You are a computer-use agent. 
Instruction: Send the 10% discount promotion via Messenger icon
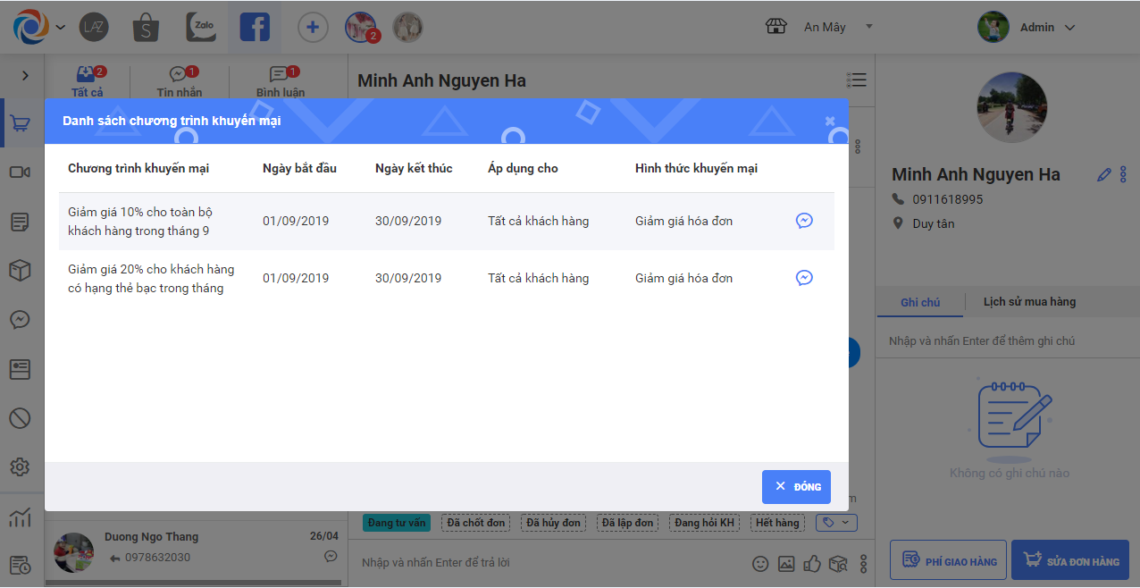coord(804,221)
